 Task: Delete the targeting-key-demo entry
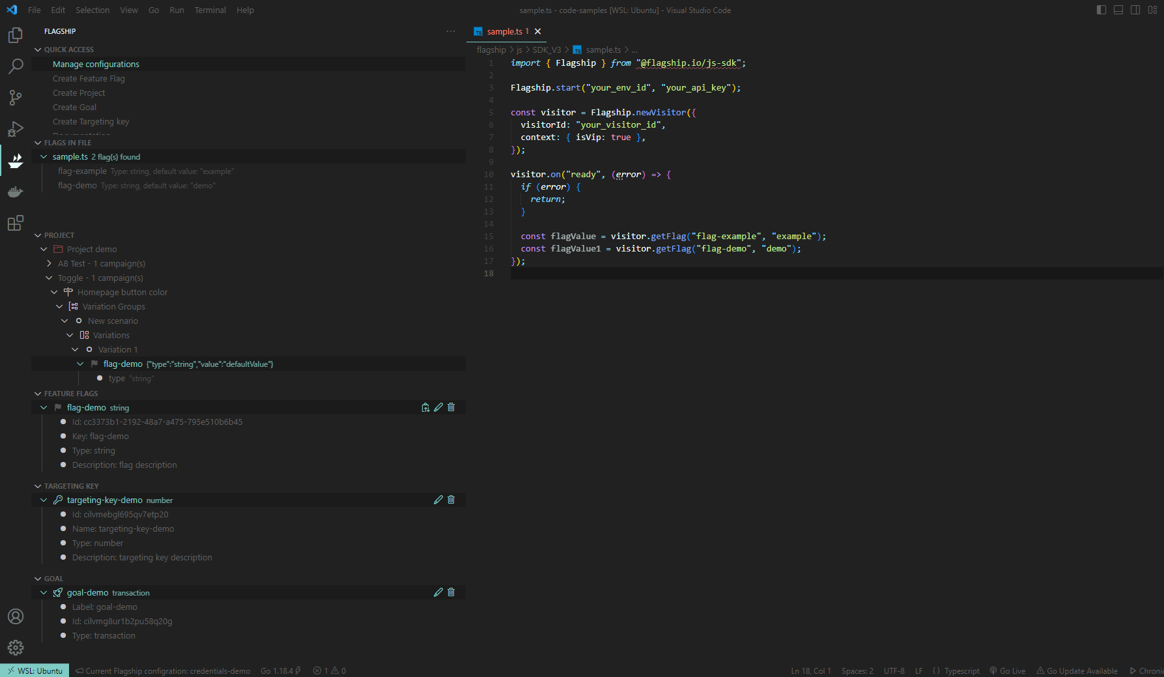[451, 500]
